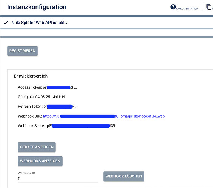The height and width of the screenshot is (188, 213).
Task: Click the Webhook ID input field
Action: [x=58, y=179]
